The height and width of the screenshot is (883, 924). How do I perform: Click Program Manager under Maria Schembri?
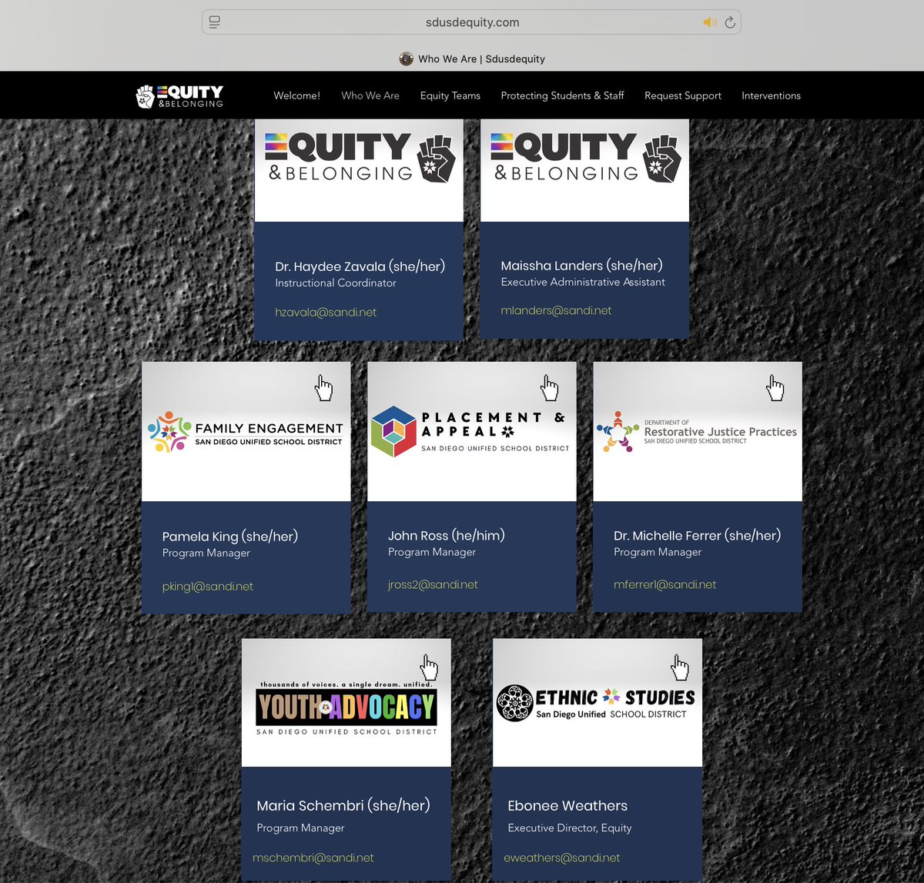pos(301,828)
